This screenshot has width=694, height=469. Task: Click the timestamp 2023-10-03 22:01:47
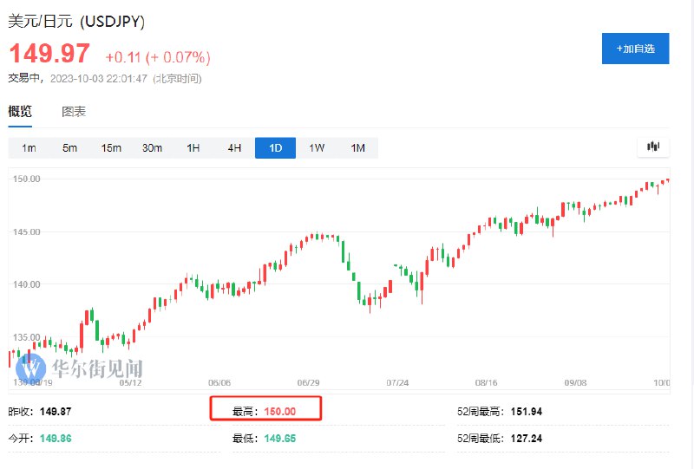coord(98,79)
